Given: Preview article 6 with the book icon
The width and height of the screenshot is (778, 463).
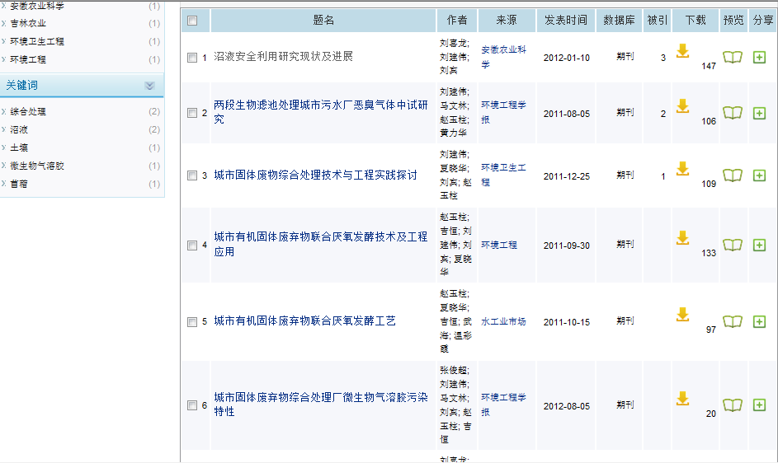Looking at the screenshot, I should 733,405.
